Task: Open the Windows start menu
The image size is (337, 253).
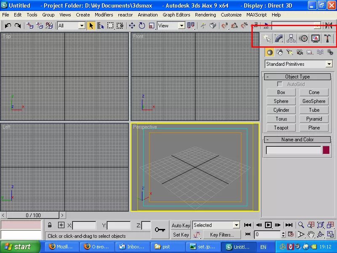Action: click(20, 247)
